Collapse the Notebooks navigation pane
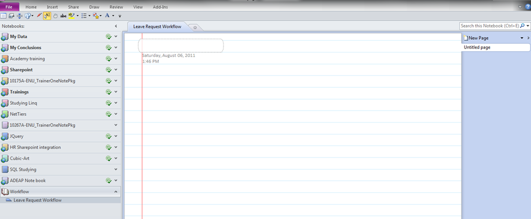The height and width of the screenshot is (219, 531). pyautogui.click(x=116, y=26)
